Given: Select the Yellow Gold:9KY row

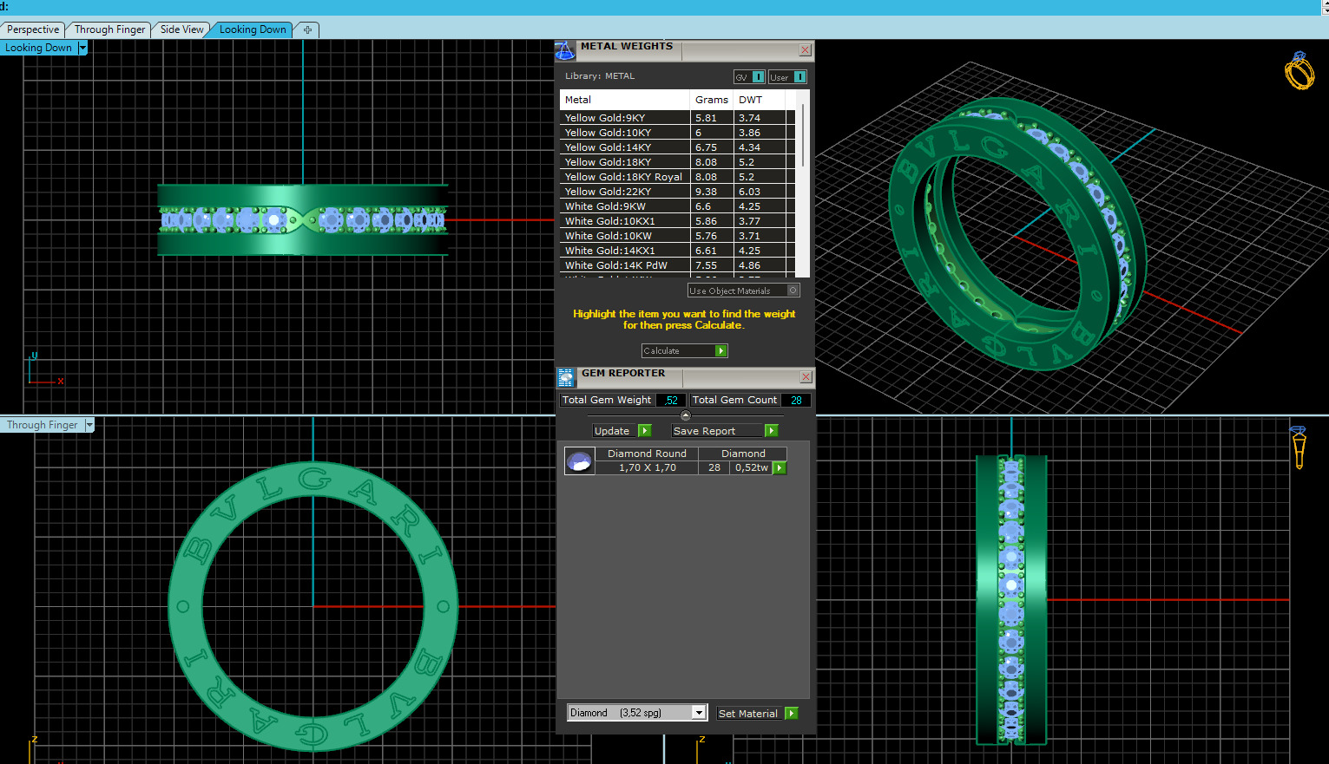Looking at the screenshot, I should 677,118.
